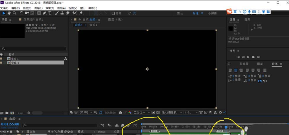
Task: Select the Rectangle shape tool
Action: 39,13
